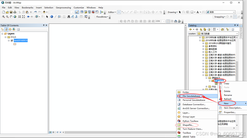The image size is (247, 138).
Task: Switch to List By Visibility
Action: click(10, 29)
